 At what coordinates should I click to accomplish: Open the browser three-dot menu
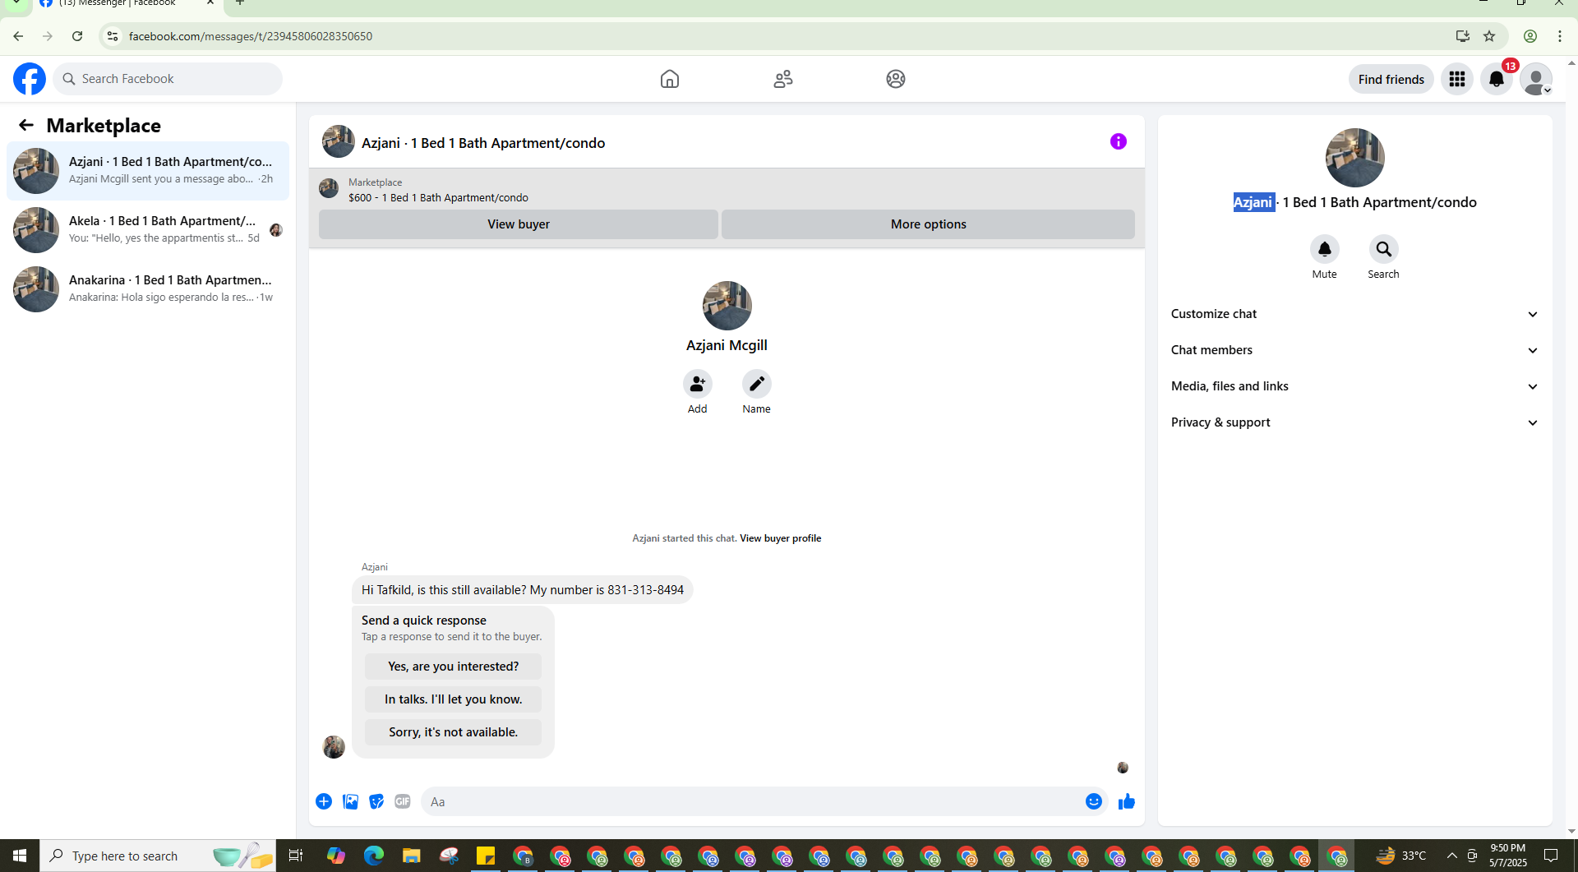[x=1560, y=36]
